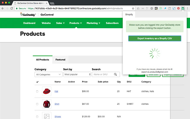
Task: Open the LinkedIn extension icon
Action: (170, 8)
